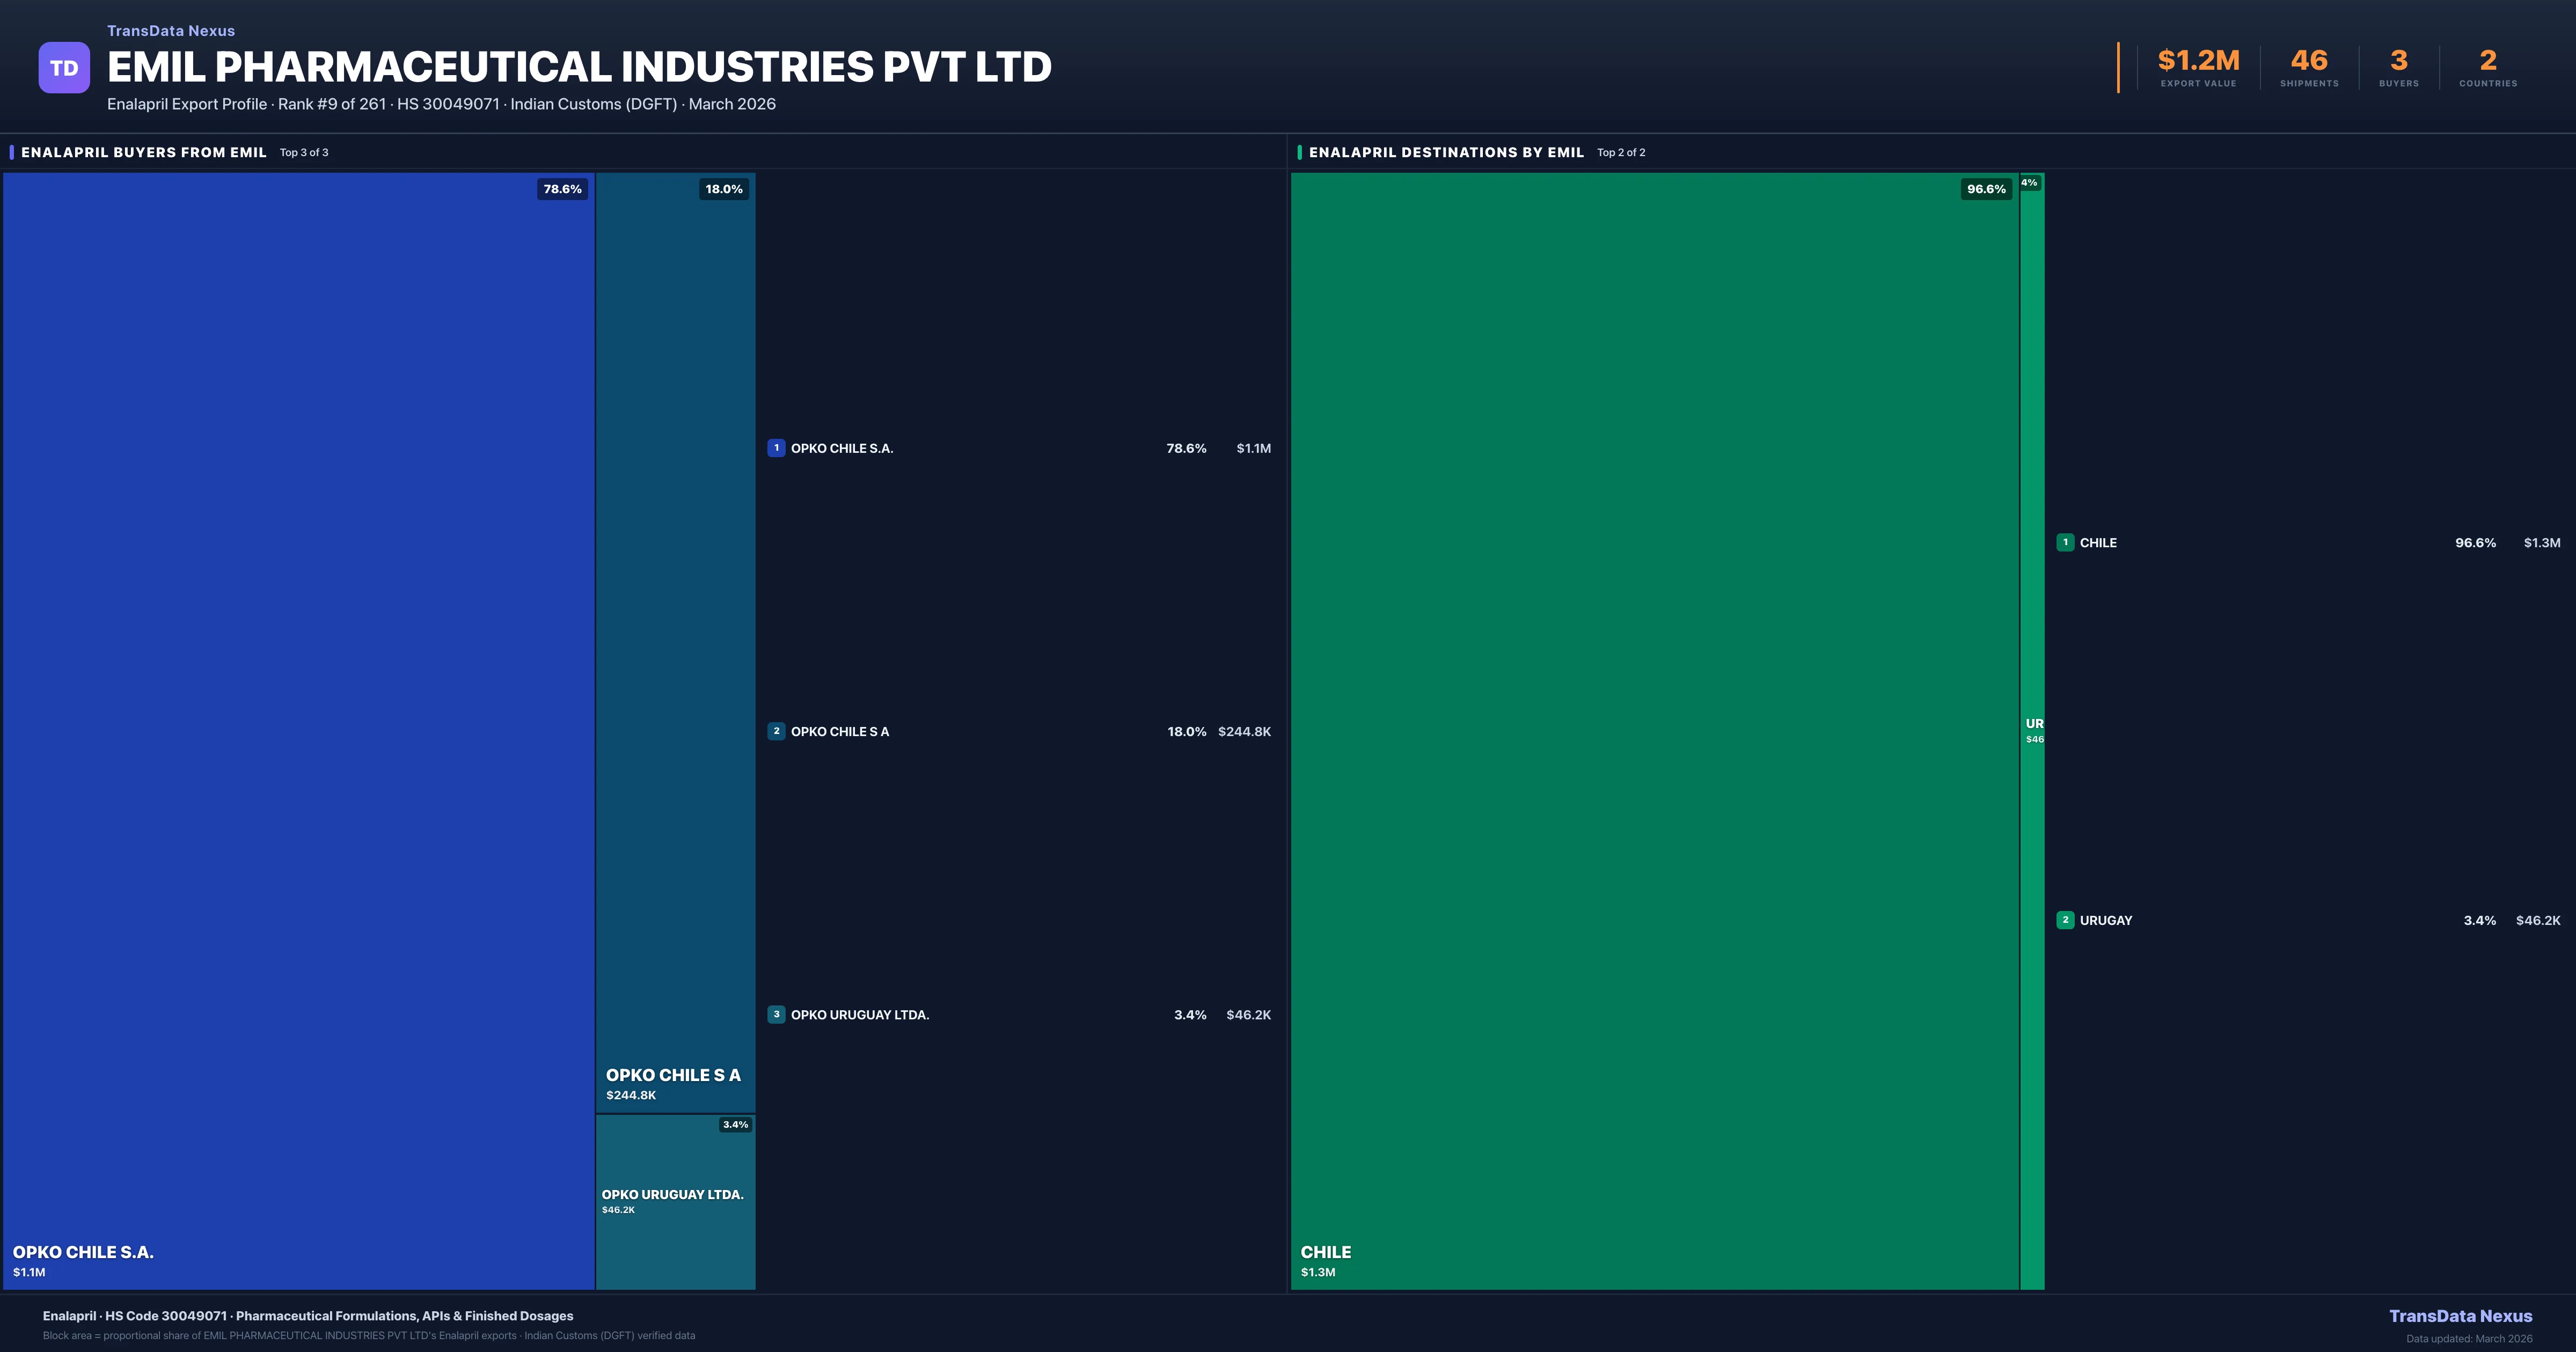Click the TransData Nexus header brand text
Viewport: 2576px width, 1352px height.
coord(171,31)
